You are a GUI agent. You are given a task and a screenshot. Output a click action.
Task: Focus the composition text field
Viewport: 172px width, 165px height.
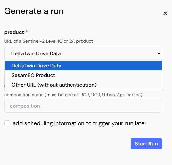click(83, 106)
